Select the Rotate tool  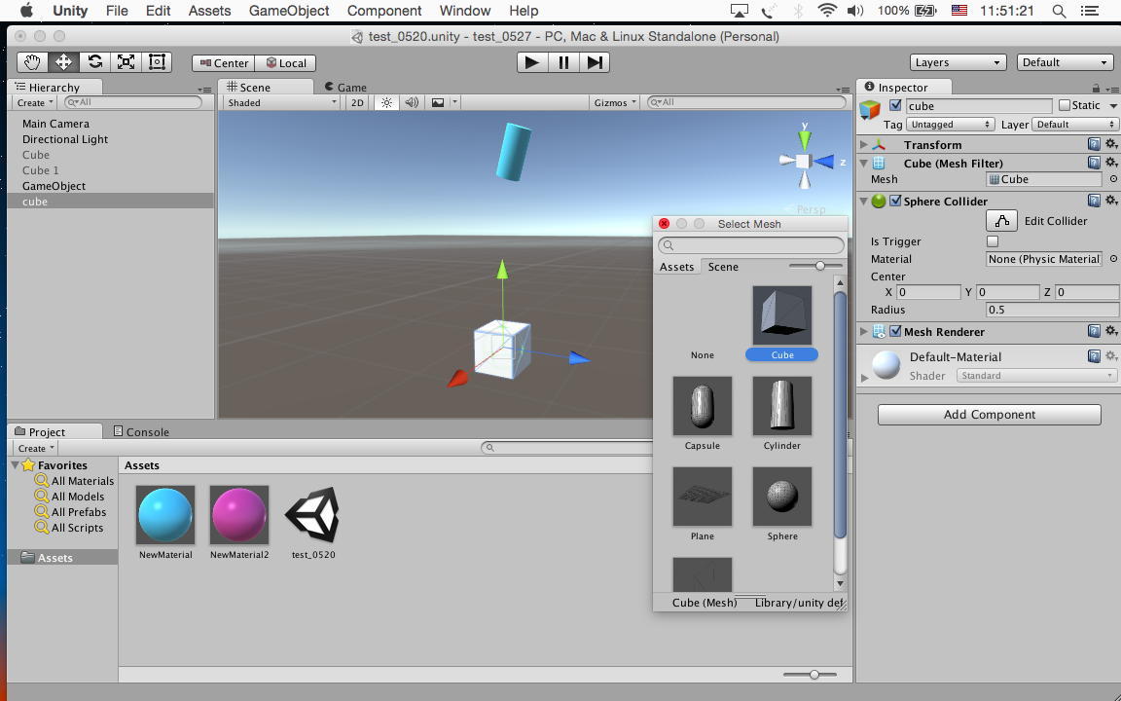(95, 62)
